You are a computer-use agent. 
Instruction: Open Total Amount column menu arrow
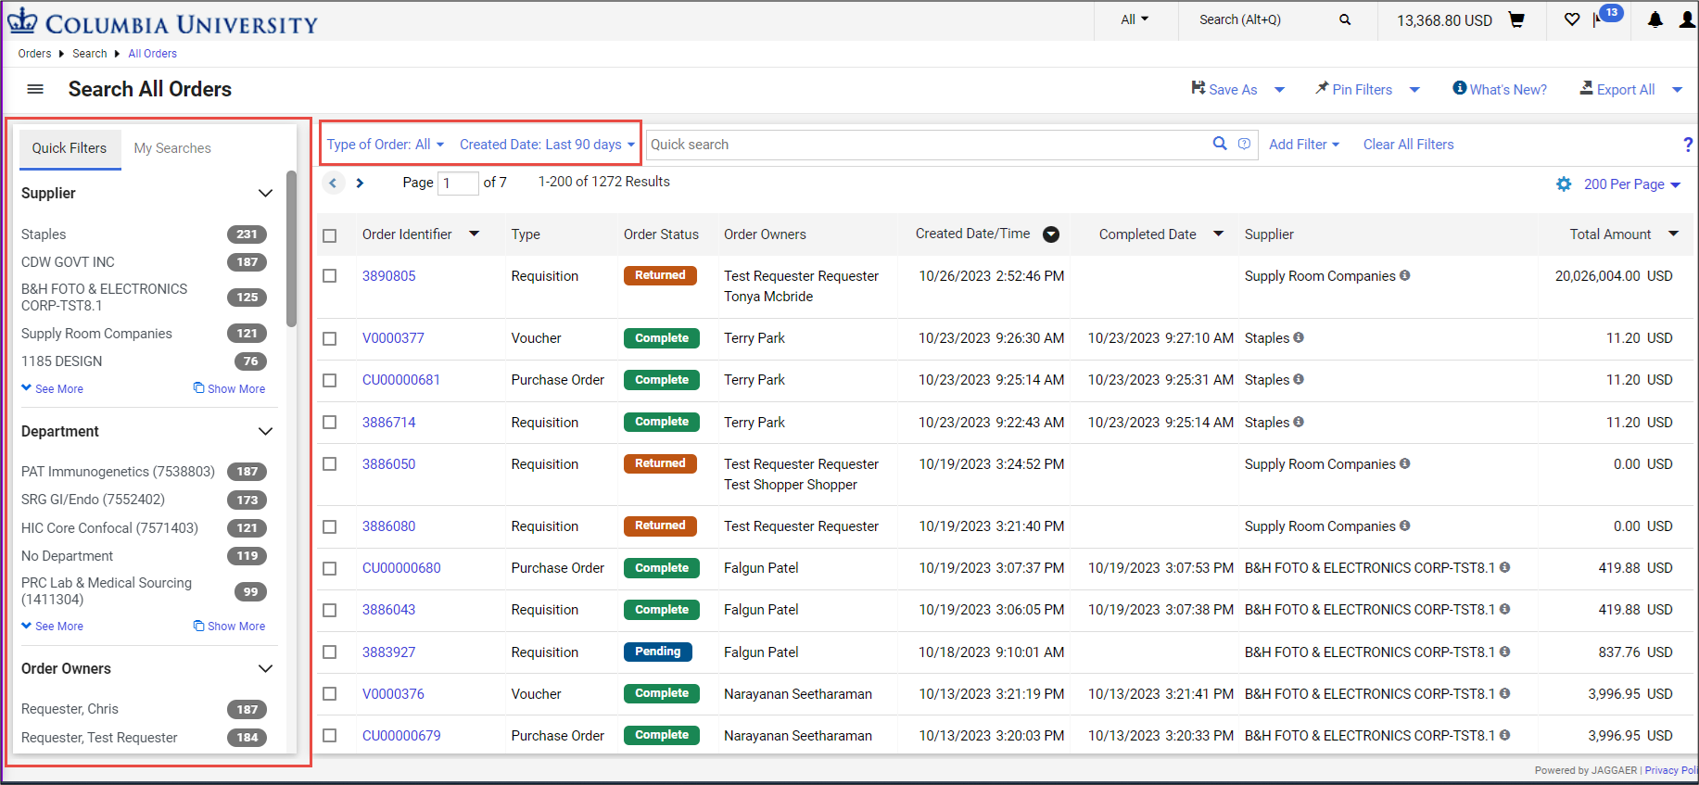(x=1674, y=234)
